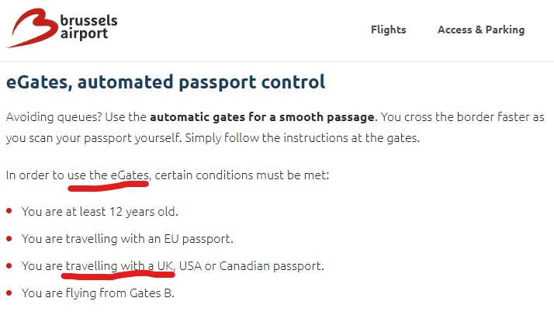Click the red bullet before Gates B line
Image resolution: width=554 pixels, height=322 pixels.
tap(9, 293)
